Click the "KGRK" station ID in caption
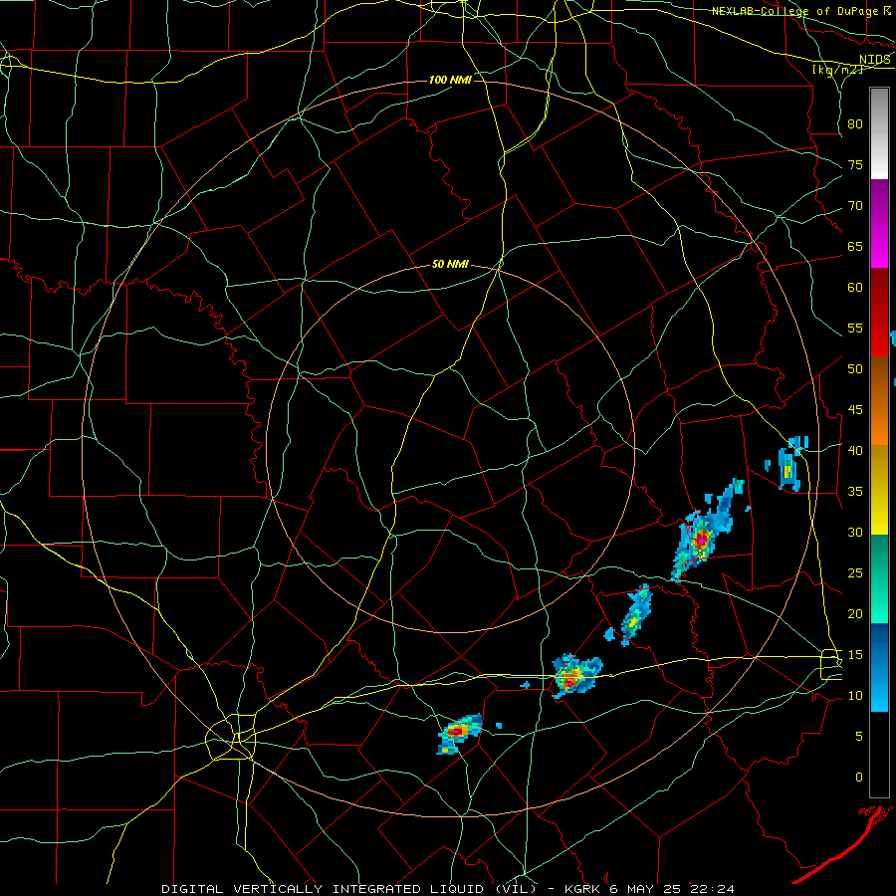 [581, 889]
